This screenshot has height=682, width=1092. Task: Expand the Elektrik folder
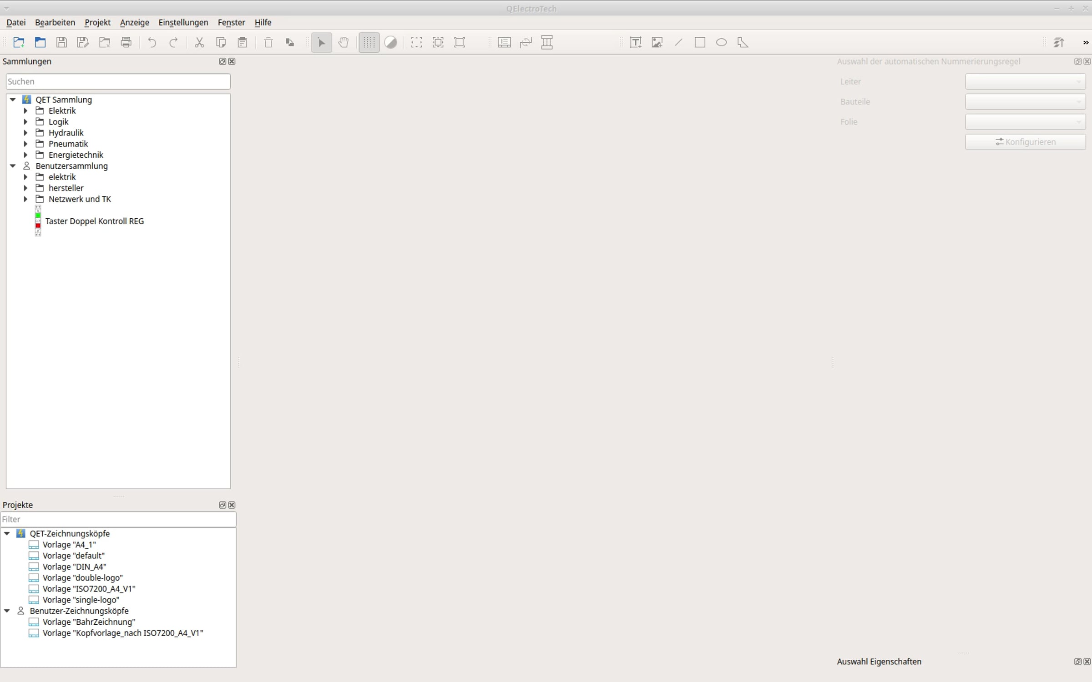pyautogui.click(x=26, y=110)
